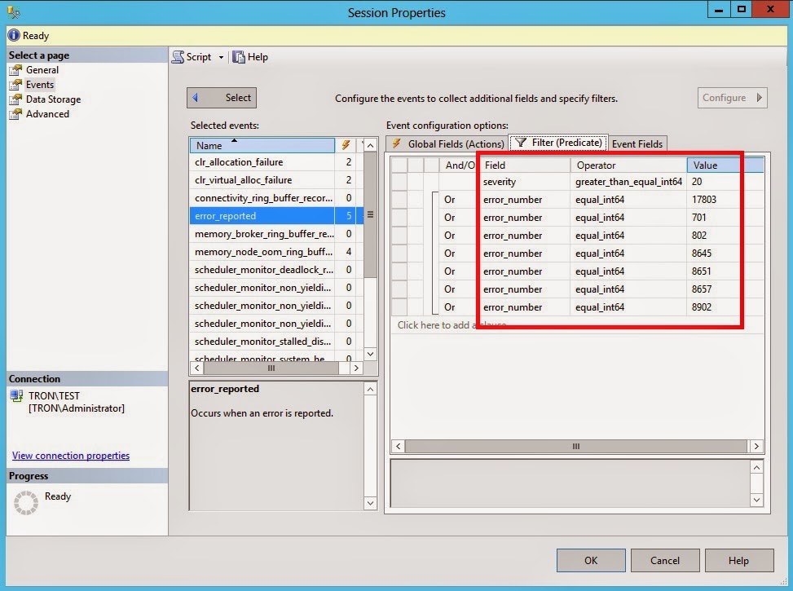793x591 pixels.
Task: Open the Advanced page icon
Action: (x=15, y=114)
